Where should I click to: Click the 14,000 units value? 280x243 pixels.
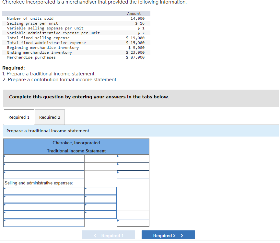coord(137,18)
